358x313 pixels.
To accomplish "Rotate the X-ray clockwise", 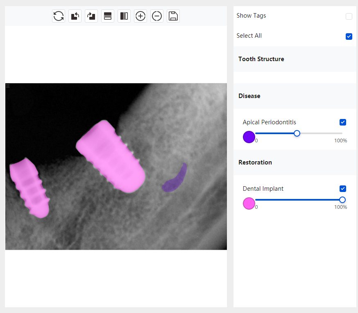I will click(91, 16).
